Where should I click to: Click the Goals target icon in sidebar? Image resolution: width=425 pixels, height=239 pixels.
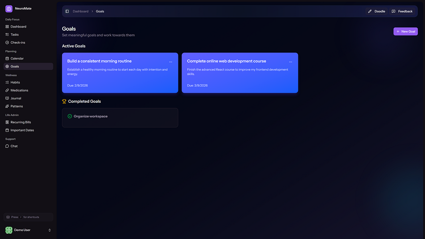[x=7, y=67]
